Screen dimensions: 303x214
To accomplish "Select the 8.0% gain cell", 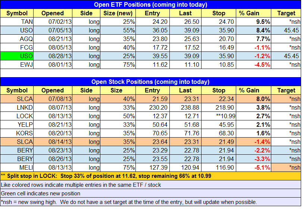I will pyautogui.click(x=253, y=99).
